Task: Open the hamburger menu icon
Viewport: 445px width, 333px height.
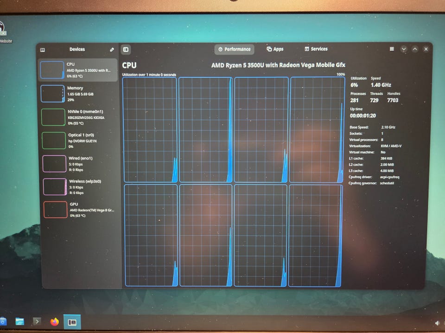Action: coord(392,49)
